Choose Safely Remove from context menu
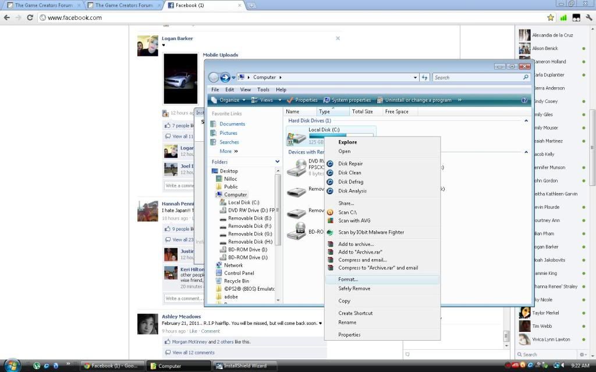596x372 pixels. click(x=382, y=288)
